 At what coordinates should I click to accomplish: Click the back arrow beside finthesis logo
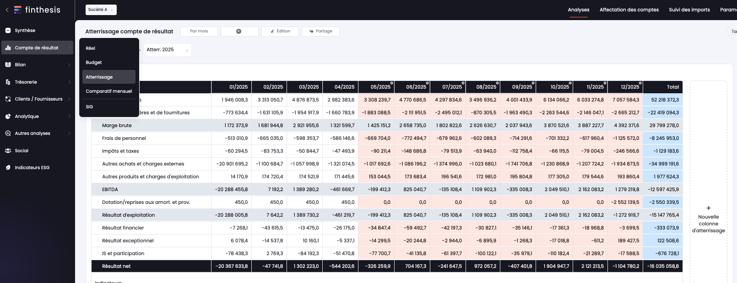[7, 10]
